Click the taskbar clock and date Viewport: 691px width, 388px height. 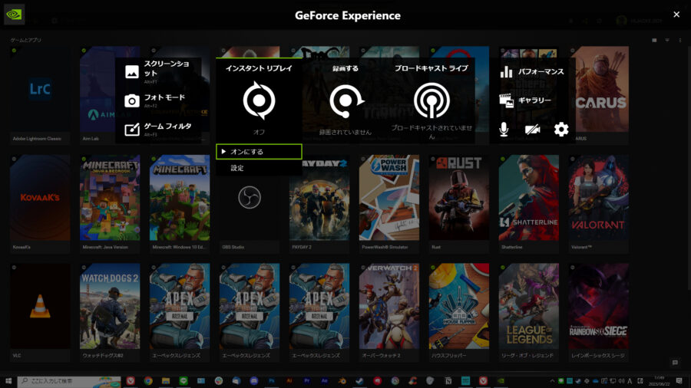point(660,381)
